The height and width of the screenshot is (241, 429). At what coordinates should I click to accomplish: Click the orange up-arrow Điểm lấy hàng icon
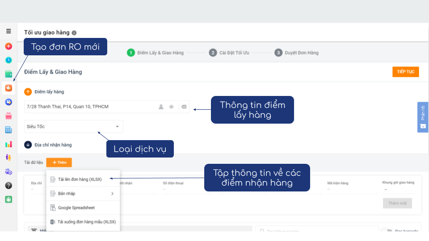click(28, 92)
